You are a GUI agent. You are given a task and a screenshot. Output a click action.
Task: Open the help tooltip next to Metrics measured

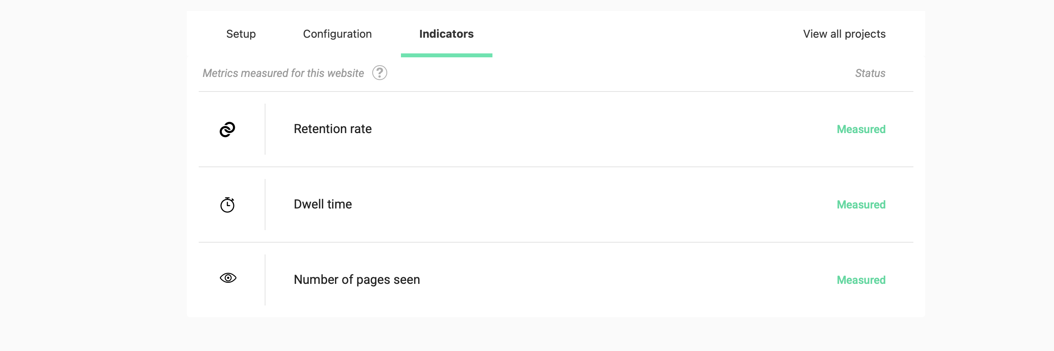click(379, 73)
